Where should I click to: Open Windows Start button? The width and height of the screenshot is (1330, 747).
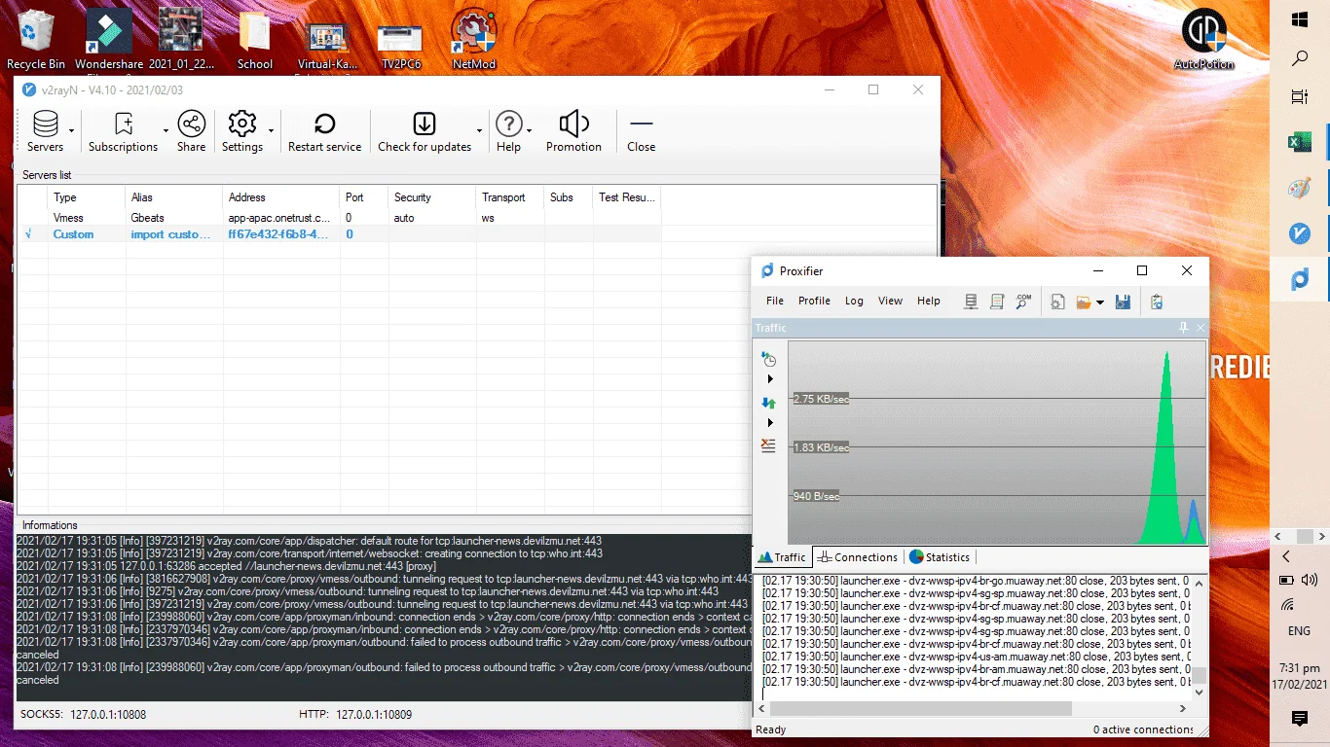tap(1299, 19)
